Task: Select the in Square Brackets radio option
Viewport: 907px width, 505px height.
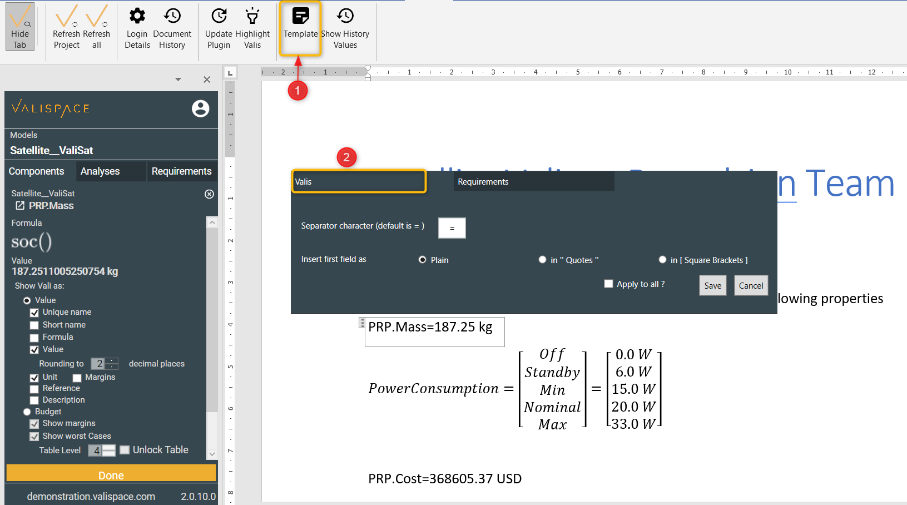Action: [x=662, y=260]
